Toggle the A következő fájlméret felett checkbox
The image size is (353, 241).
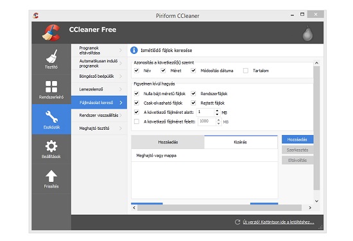tap(137, 121)
